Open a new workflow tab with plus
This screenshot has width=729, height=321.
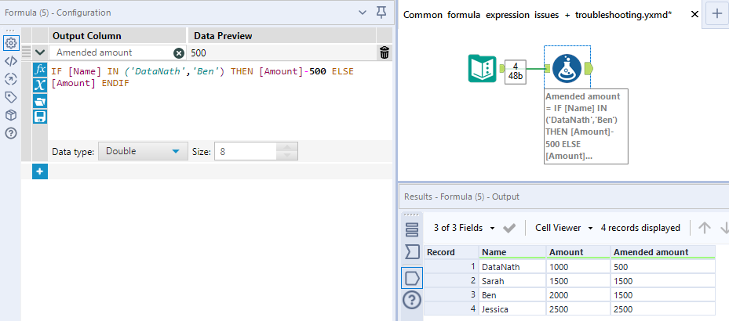[717, 14]
